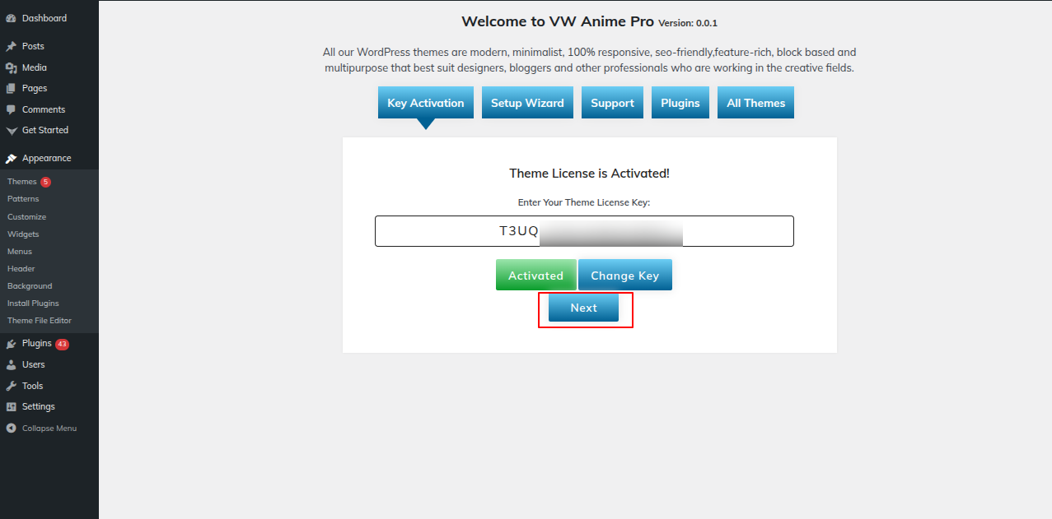Viewport: 1052px width, 519px height.
Task: Switch to the Support tab
Action: click(x=612, y=103)
